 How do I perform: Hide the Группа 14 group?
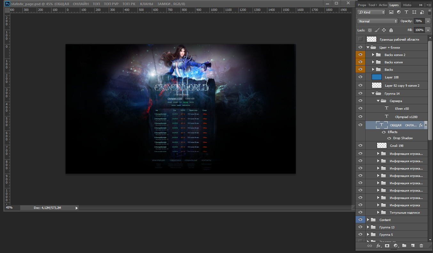click(x=360, y=93)
